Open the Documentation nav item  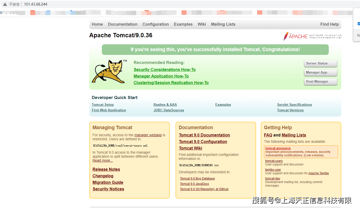click(123, 24)
